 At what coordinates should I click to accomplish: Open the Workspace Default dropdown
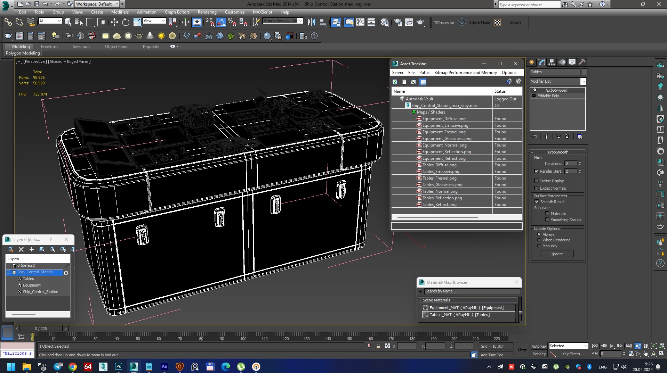(97, 4)
